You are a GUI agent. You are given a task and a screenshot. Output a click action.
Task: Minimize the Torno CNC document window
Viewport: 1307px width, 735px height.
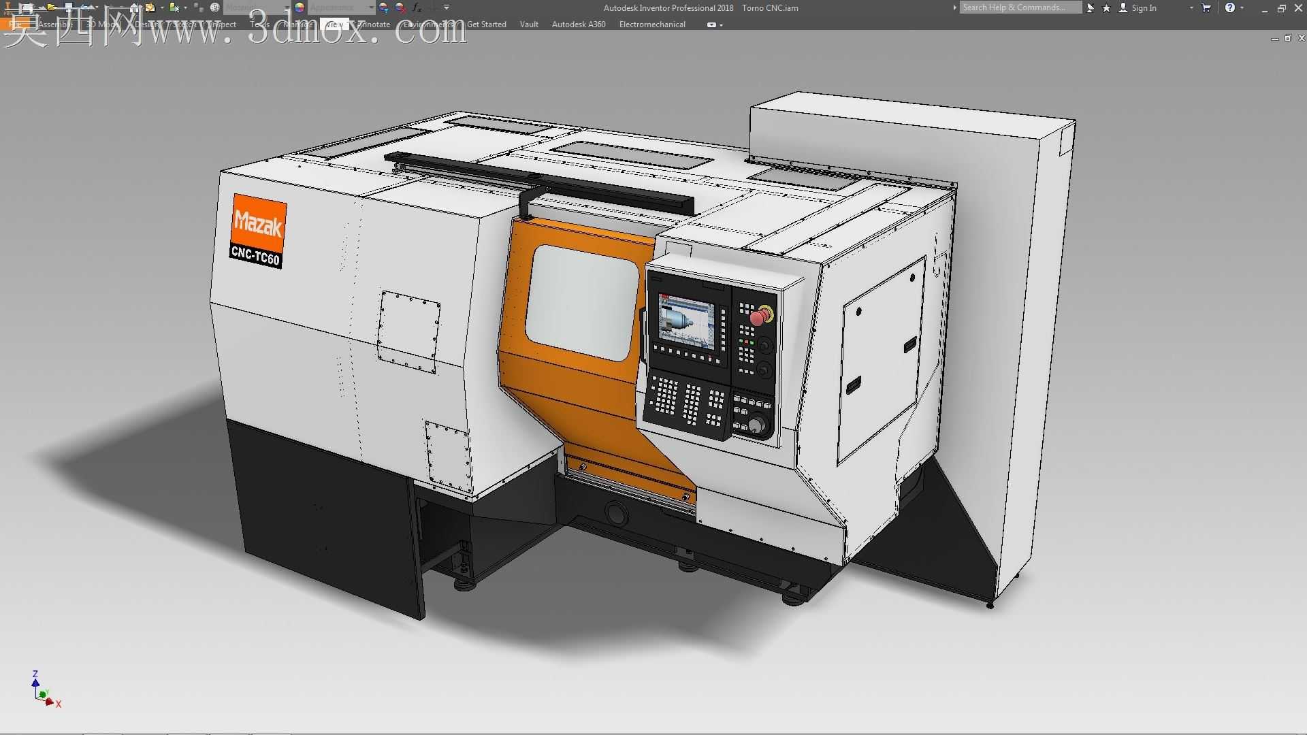click(1274, 39)
